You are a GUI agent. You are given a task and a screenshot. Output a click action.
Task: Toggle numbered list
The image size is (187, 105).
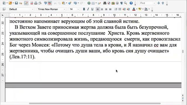point(116,9)
